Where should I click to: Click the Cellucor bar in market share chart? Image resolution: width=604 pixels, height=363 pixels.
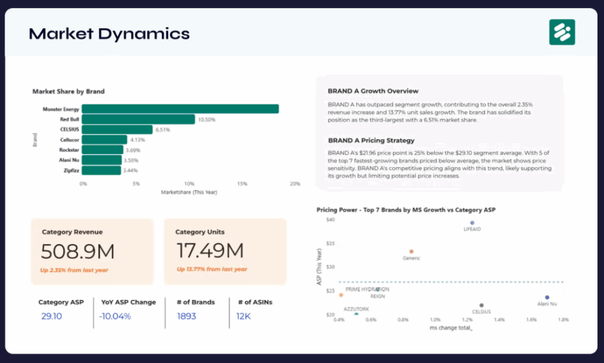(x=105, y=140)
